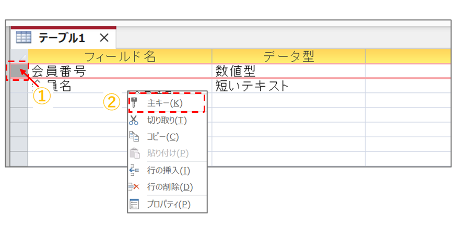
Task: Click the 行の削除 delete row icon
Action: click(x=134, y=187)
